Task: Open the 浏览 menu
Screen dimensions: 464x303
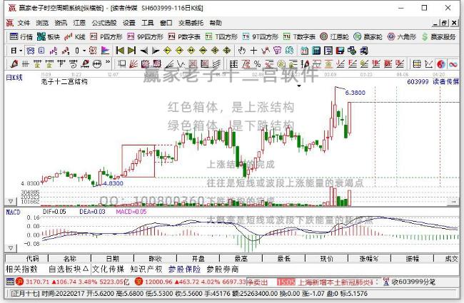Action: pos(42,23)
